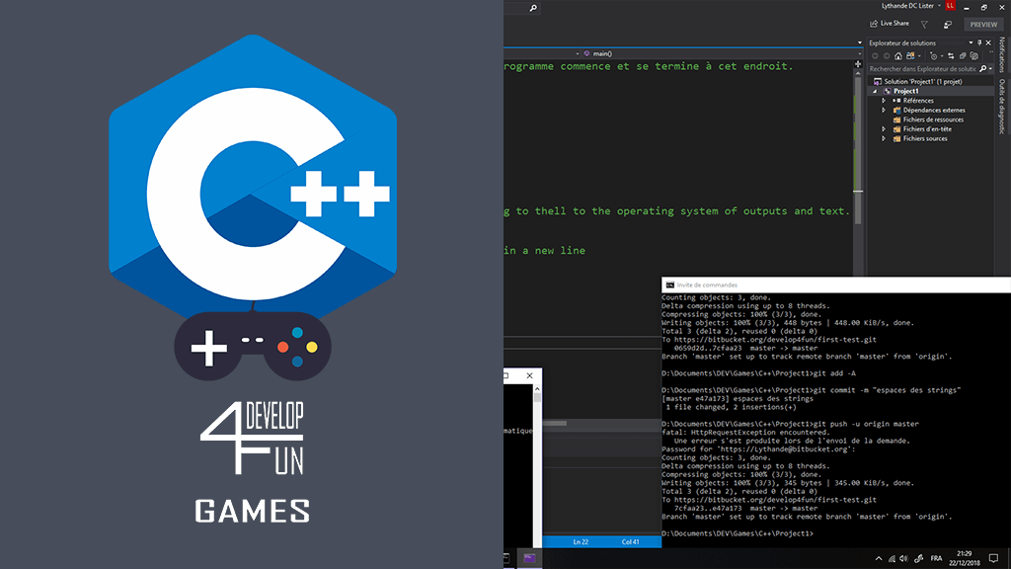Viewport: 1011px width, 569px height.
Task: Close the small console window with X
Action: pos(530,375)
